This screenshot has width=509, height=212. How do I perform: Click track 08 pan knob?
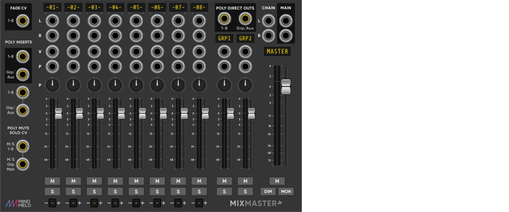pos(199,84)
